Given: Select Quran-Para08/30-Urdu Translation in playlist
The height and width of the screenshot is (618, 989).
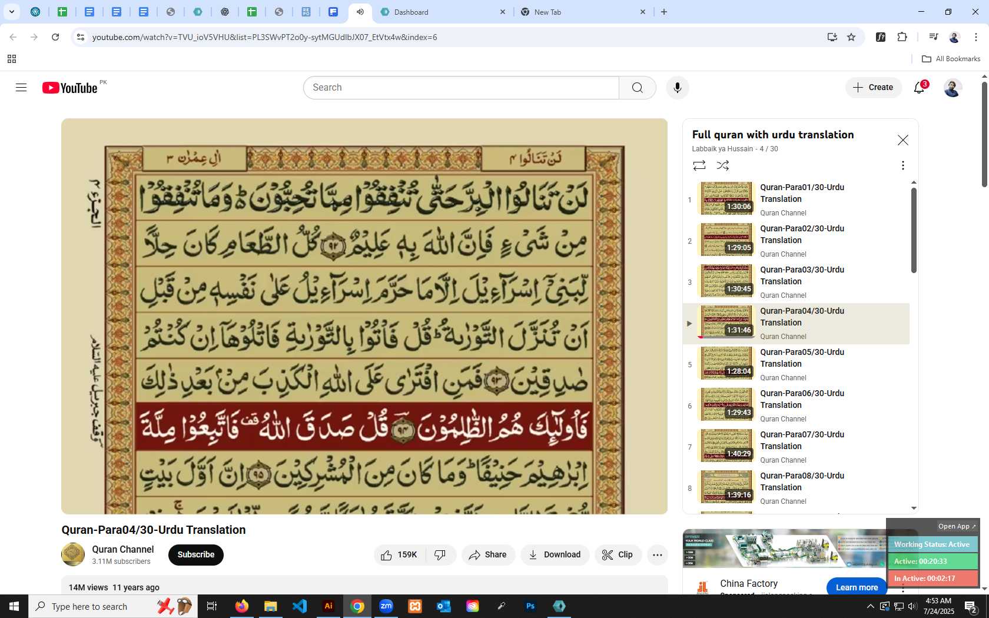Looking at the screenshot, I should point(796,489).
